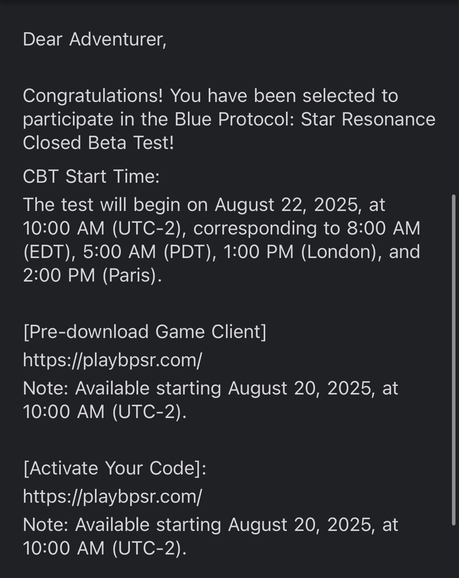459x578 pixels.
Task: Click the "8:00 AM (EDT)" time text
Action: [384, 228]
